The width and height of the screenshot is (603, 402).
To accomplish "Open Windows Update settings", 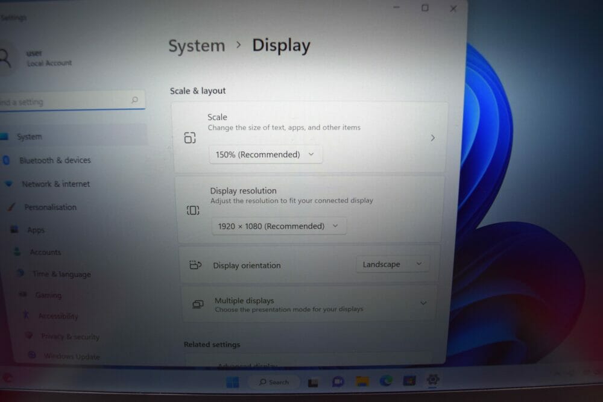I will click(71, 356).
